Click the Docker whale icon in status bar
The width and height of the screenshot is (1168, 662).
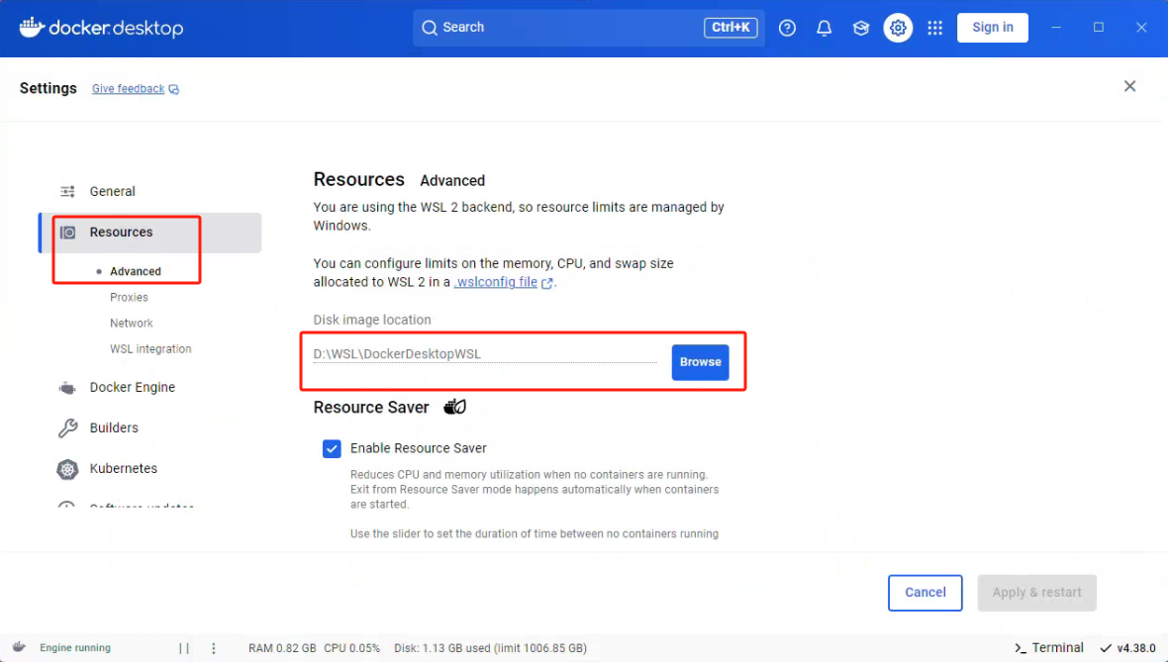pyautogui.click(x=20, y=648)
